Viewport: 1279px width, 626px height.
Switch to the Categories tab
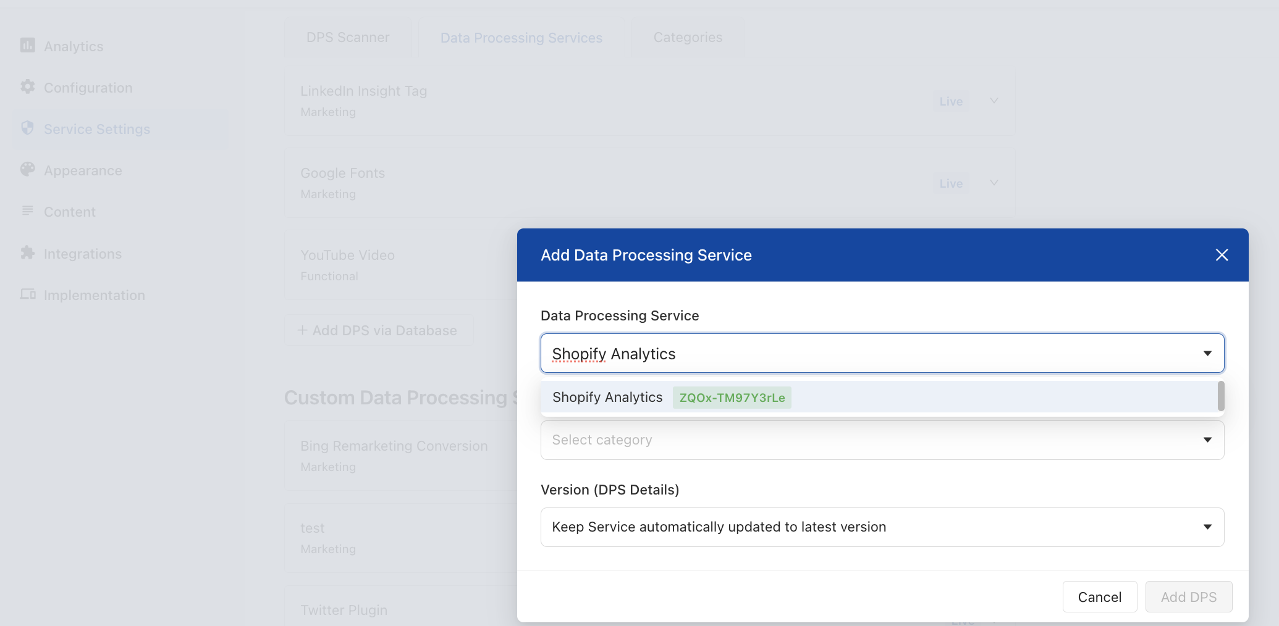(x=688, y=38)
